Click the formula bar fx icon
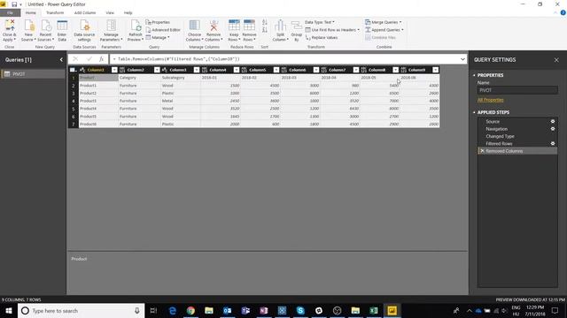This screenshot has width=567, height=318. tap(102, 59)
